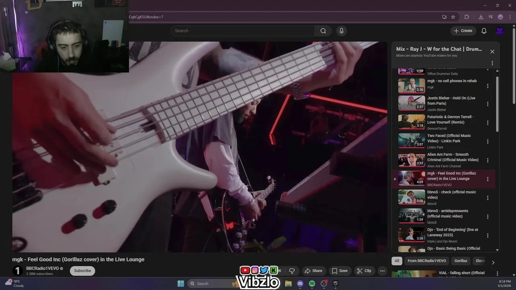Viewport: 516px width, 290px height.
Task: Start voice search with the microphone icon
Action: (341, 31)
